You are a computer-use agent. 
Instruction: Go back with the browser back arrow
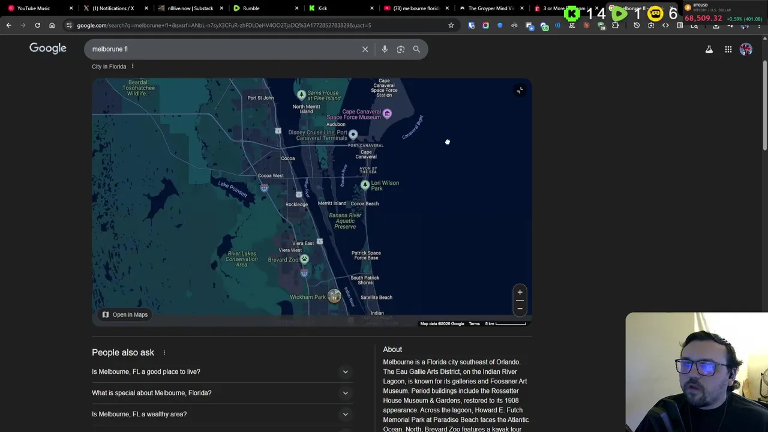coord(8,25)
